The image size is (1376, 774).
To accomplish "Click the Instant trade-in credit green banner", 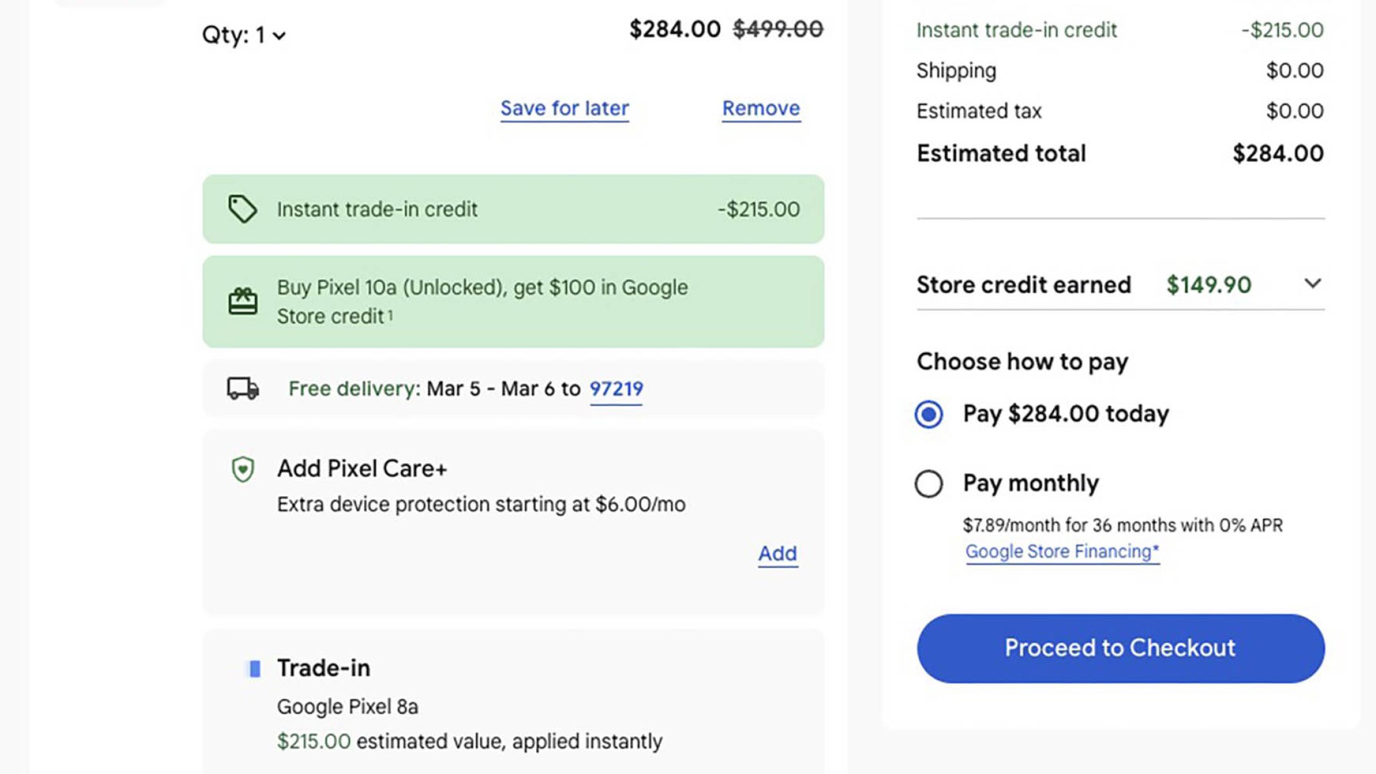I will 513,209.
